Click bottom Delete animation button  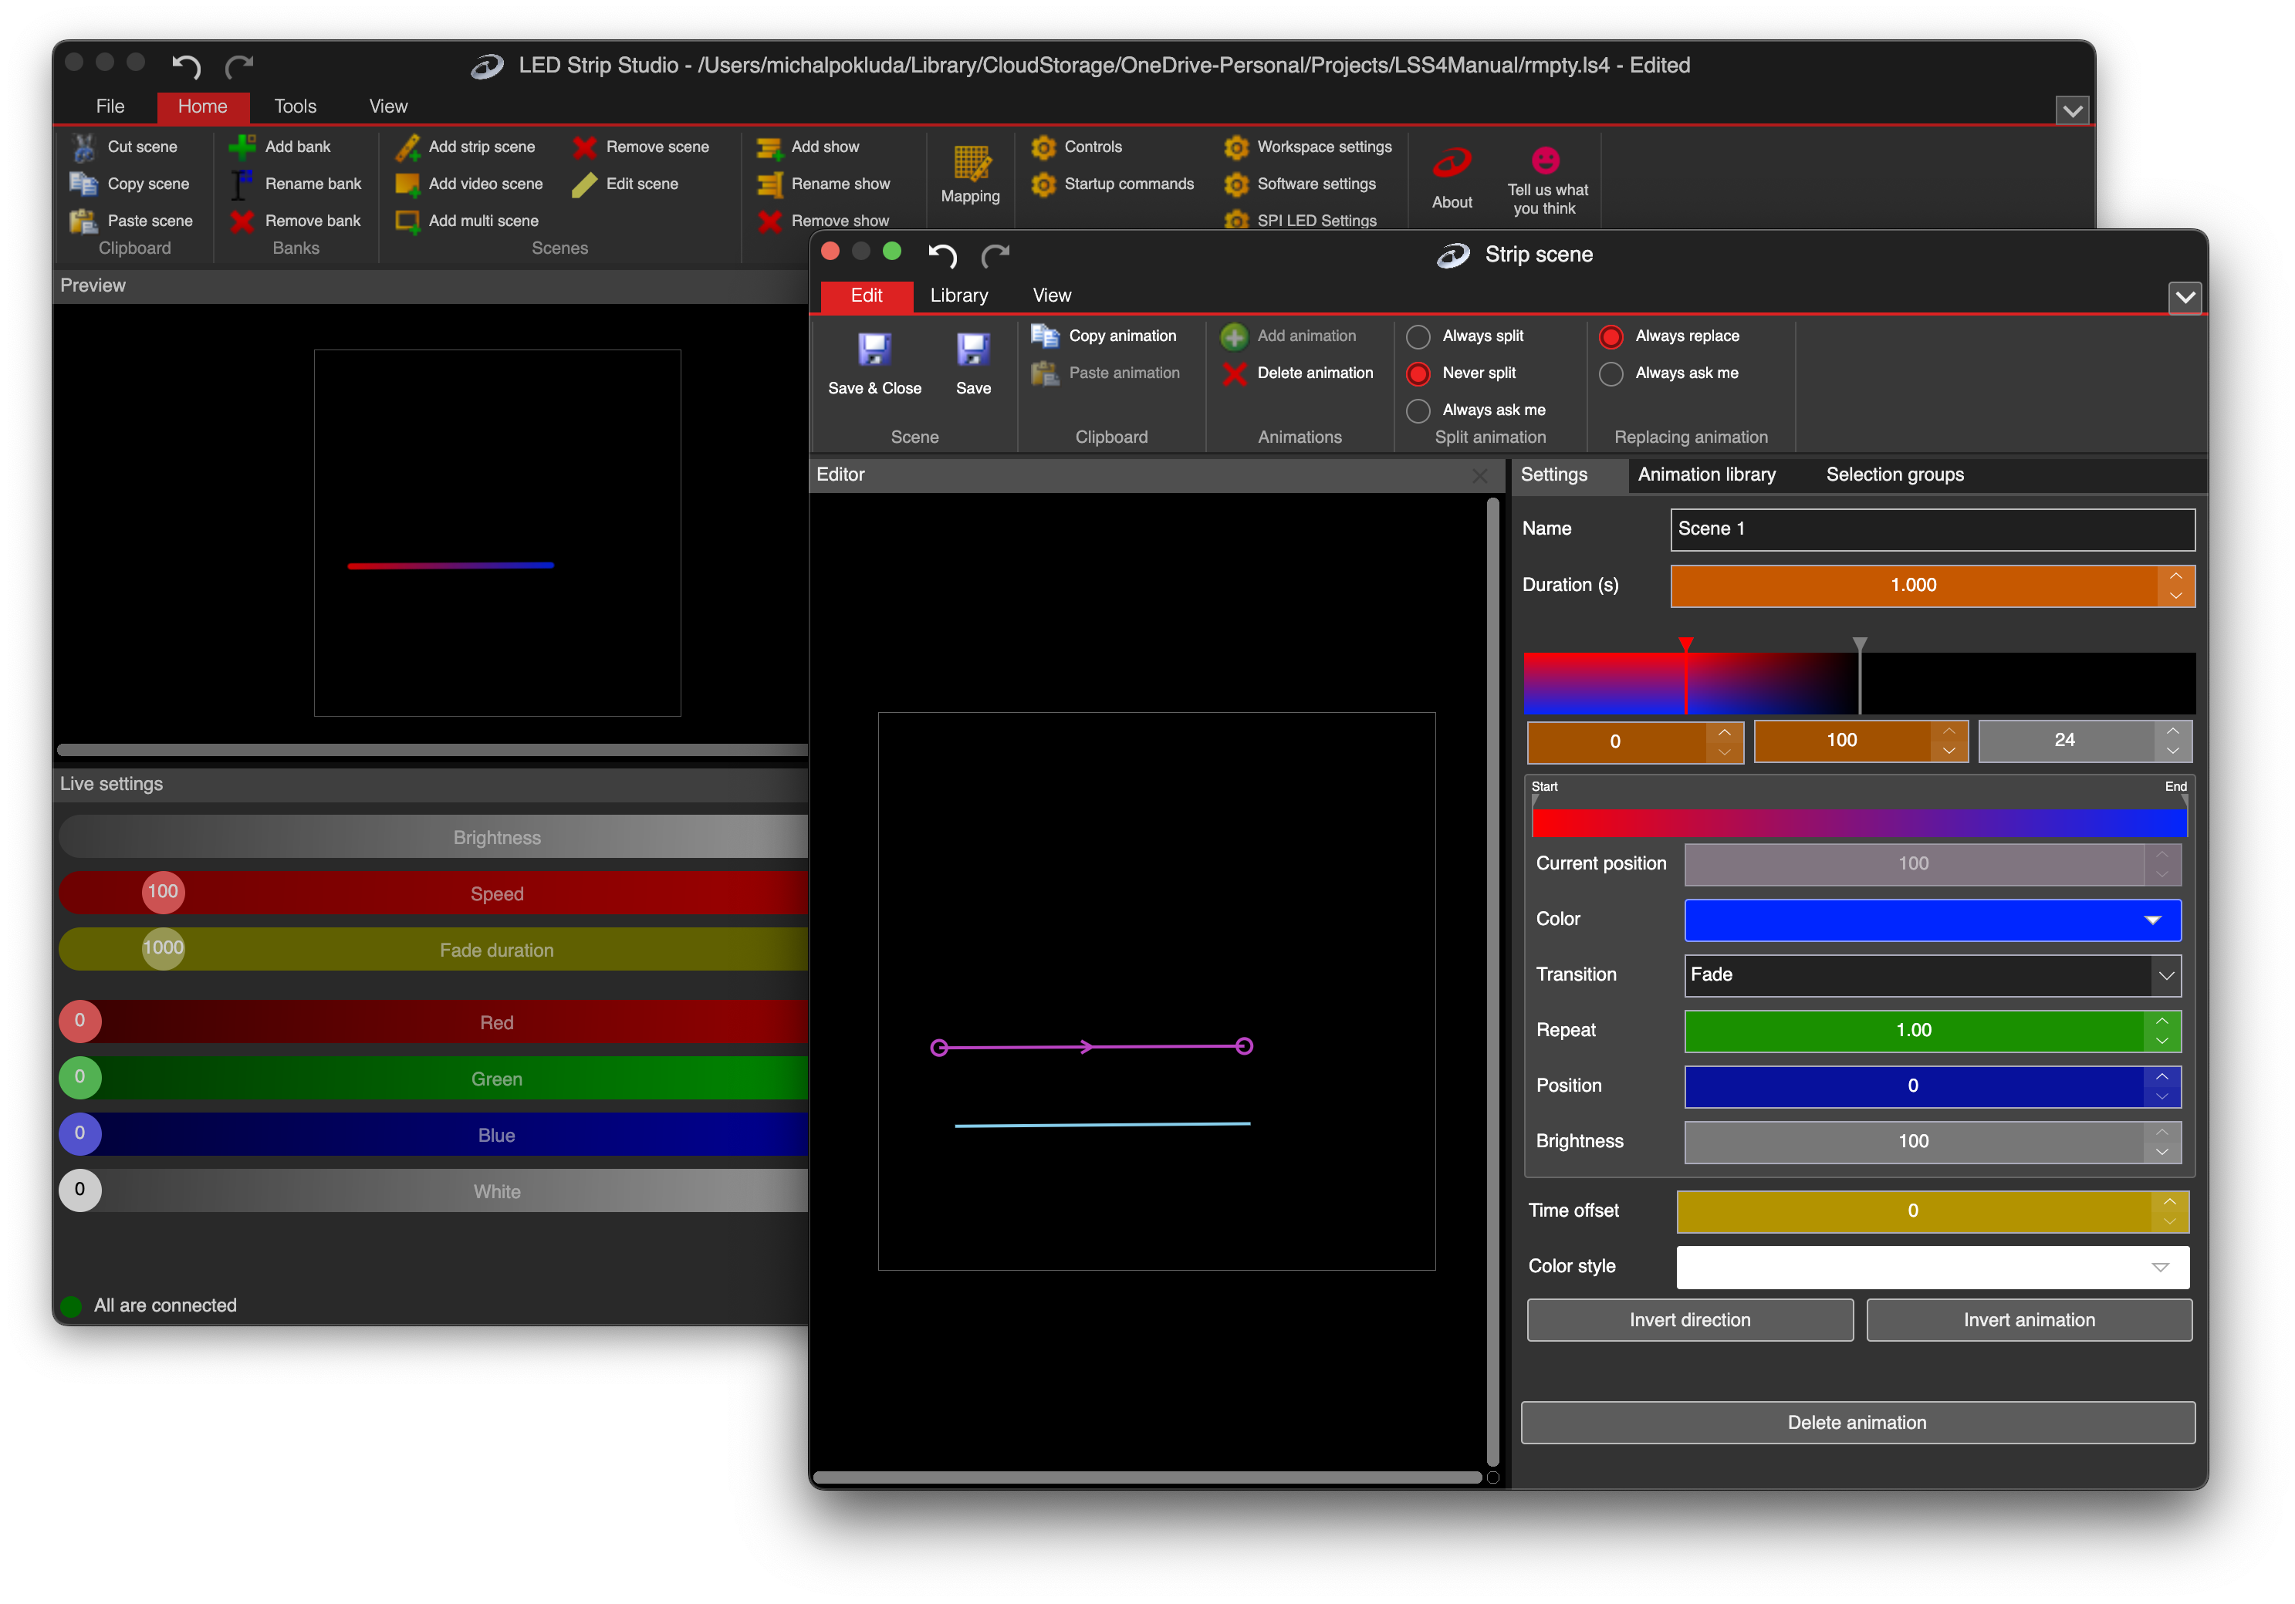(x=1857, y=1424)
